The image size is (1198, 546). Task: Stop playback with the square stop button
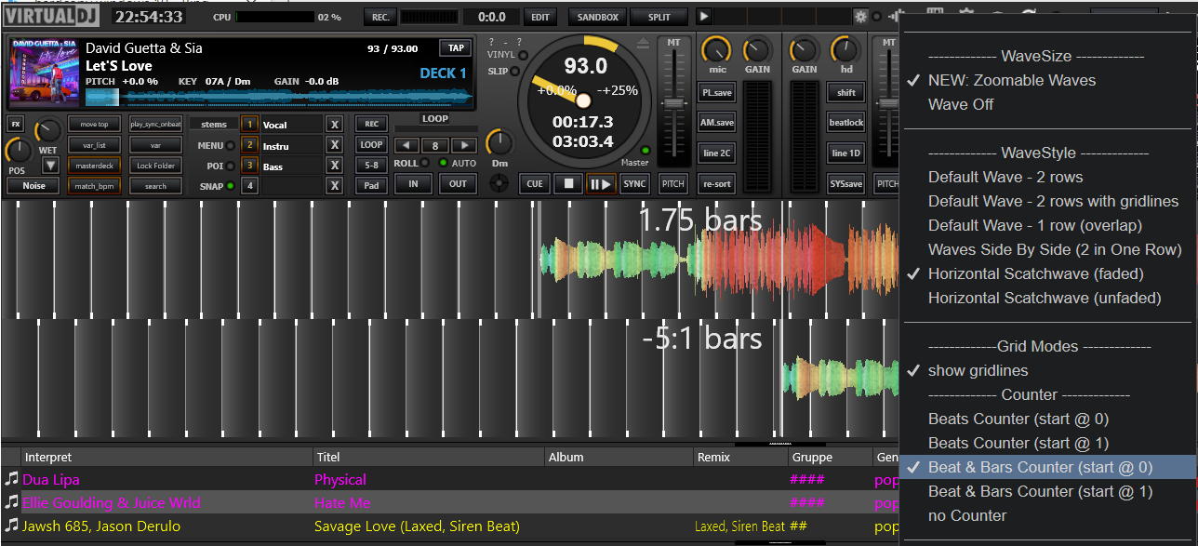click(x=567, y=183)
